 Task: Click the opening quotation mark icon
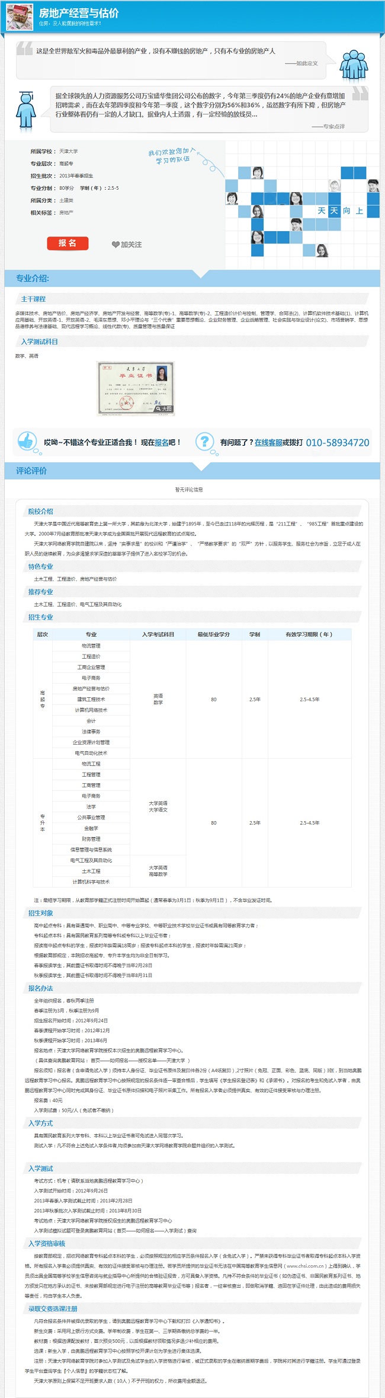tap(25, 49)
